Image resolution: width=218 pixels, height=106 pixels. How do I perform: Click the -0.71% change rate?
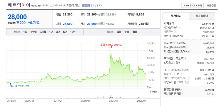click(x=34, y=23)
